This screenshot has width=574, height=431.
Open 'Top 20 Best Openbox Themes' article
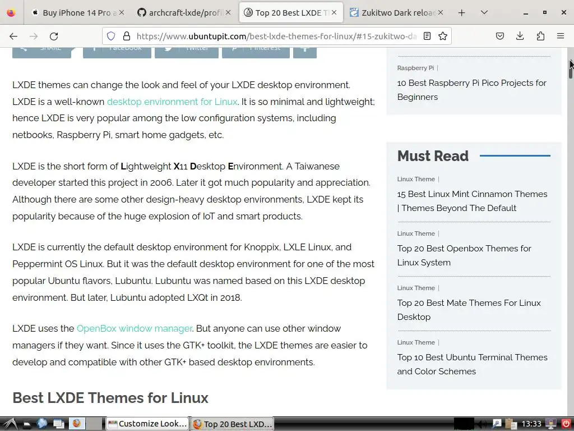[x=464, y=255]
